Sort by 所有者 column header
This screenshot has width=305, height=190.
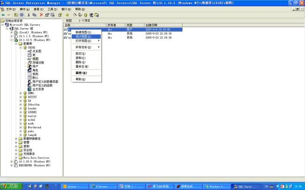click(x=116, y=25)
